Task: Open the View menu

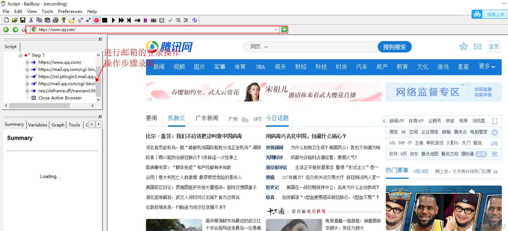Action: [32, 11]
